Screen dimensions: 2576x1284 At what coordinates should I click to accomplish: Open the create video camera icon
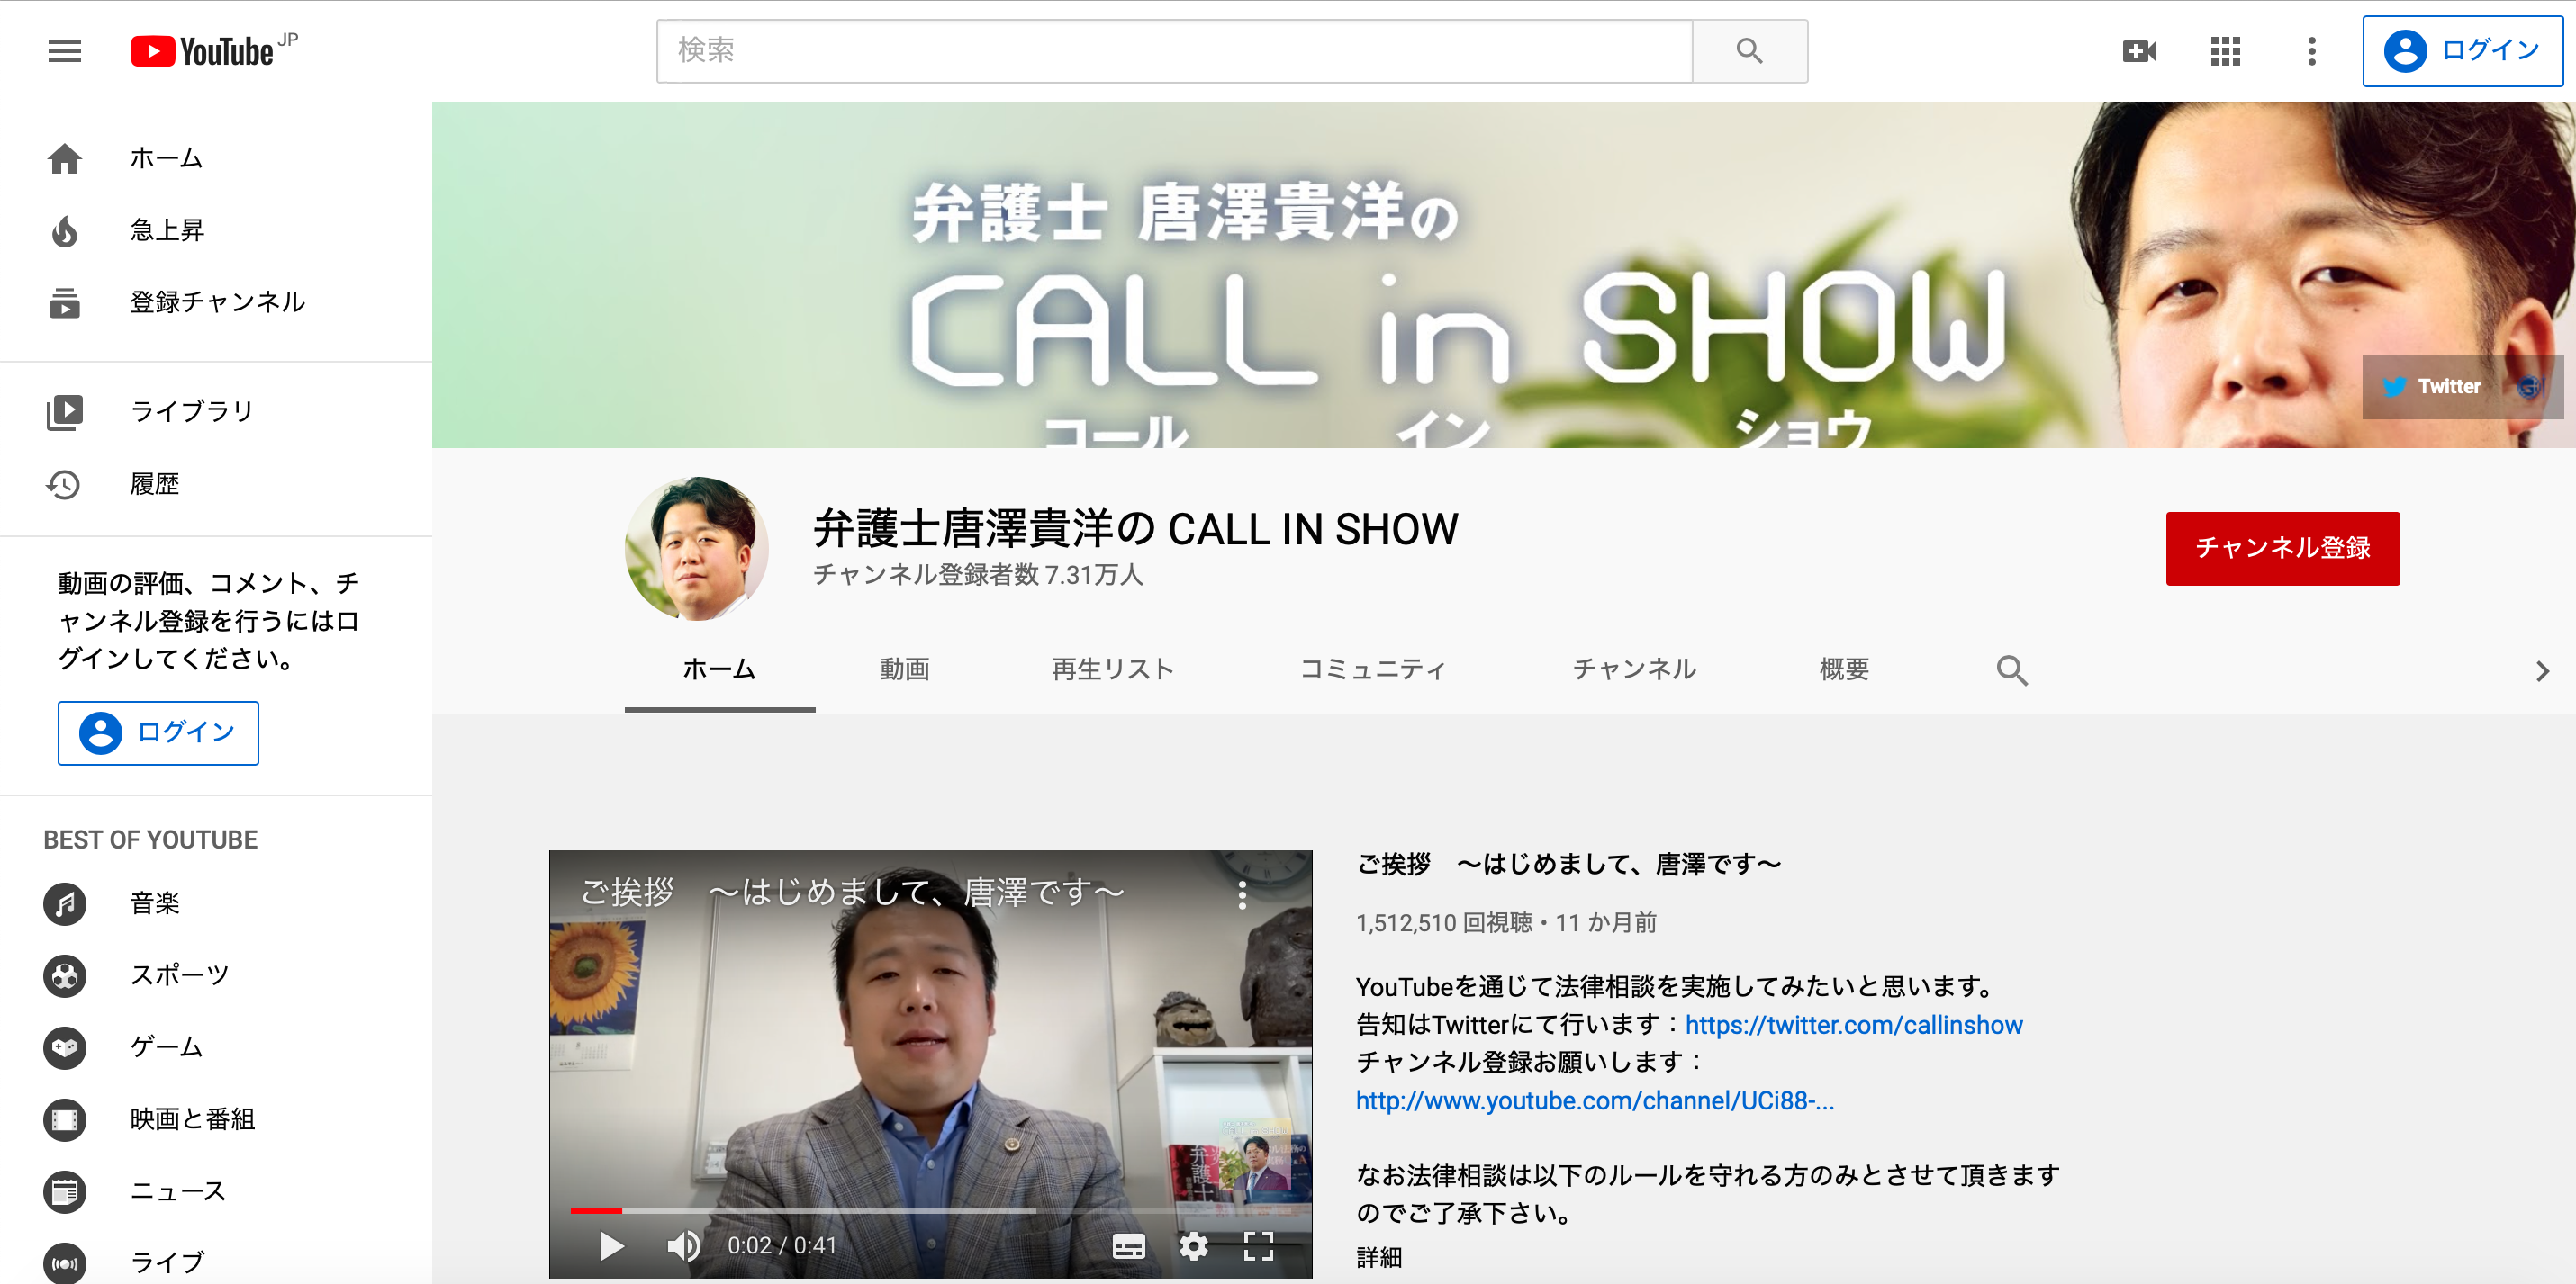click(x=2139, y=51)
